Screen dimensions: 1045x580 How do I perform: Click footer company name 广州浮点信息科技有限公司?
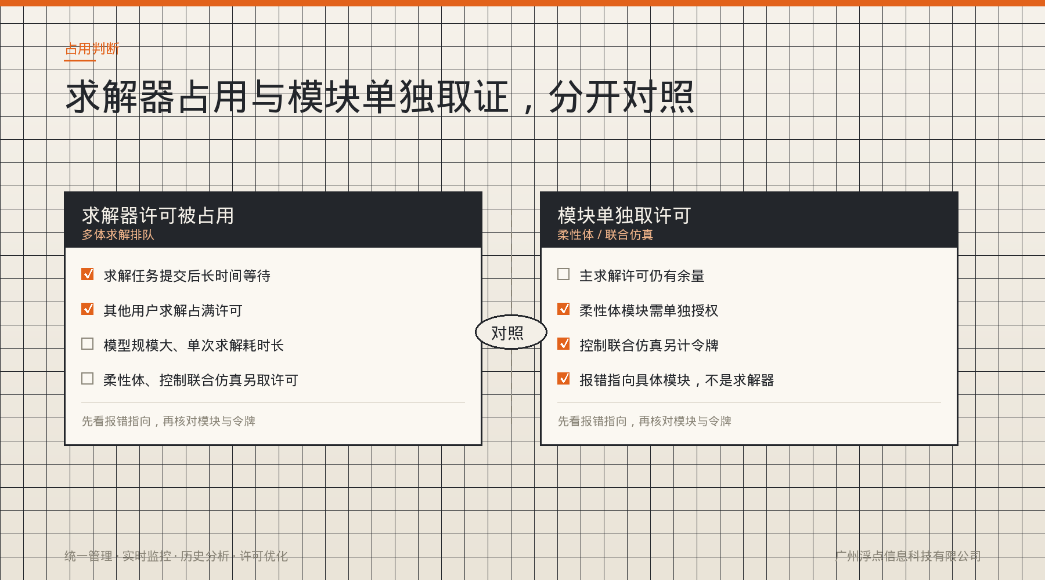point(908,556)
